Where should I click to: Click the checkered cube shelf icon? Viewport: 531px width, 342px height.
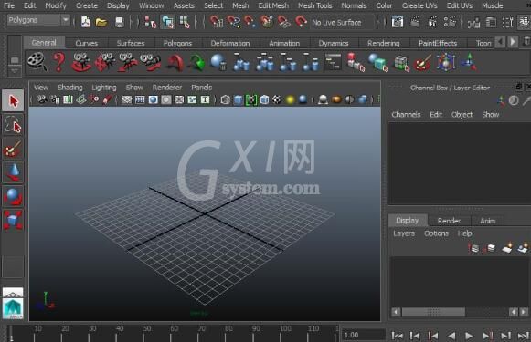tap(401, 63)
